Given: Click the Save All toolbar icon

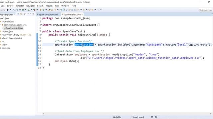Looking at the screenshot, I should (4, 10).
